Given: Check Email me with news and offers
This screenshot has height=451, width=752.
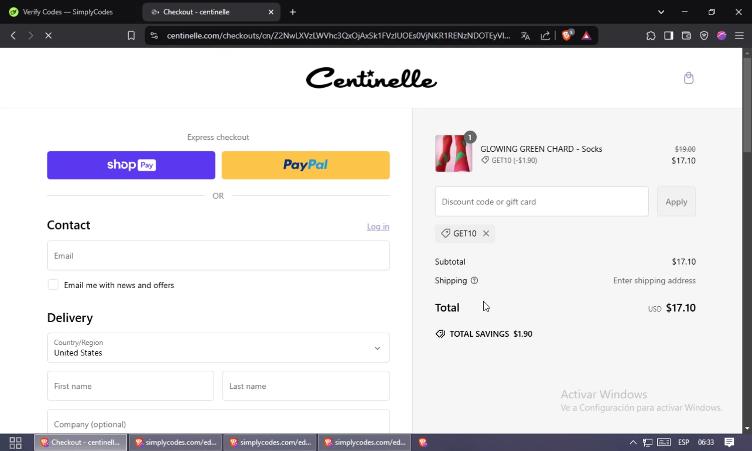Looking at the screenshot, I should coord(53,285).
